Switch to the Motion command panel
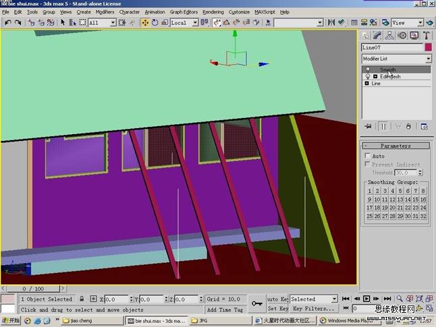 (x=402, y=35)
